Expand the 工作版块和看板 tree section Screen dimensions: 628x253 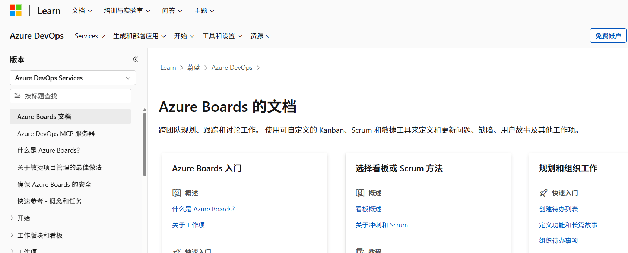12,235
